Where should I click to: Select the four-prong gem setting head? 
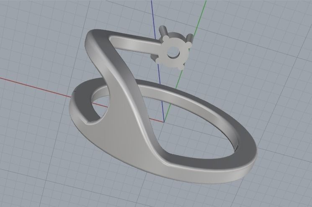[172, 49]
